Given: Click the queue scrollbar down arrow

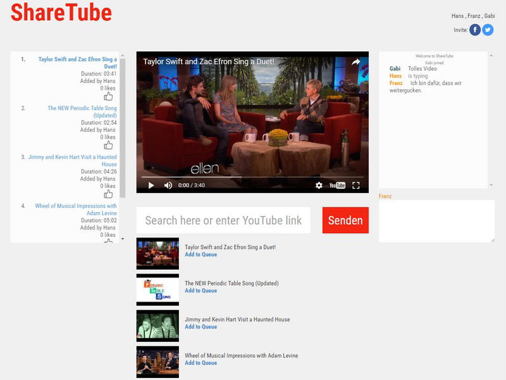Looking at the screenshot, I should pyautogui.click(x=123, y=239).
